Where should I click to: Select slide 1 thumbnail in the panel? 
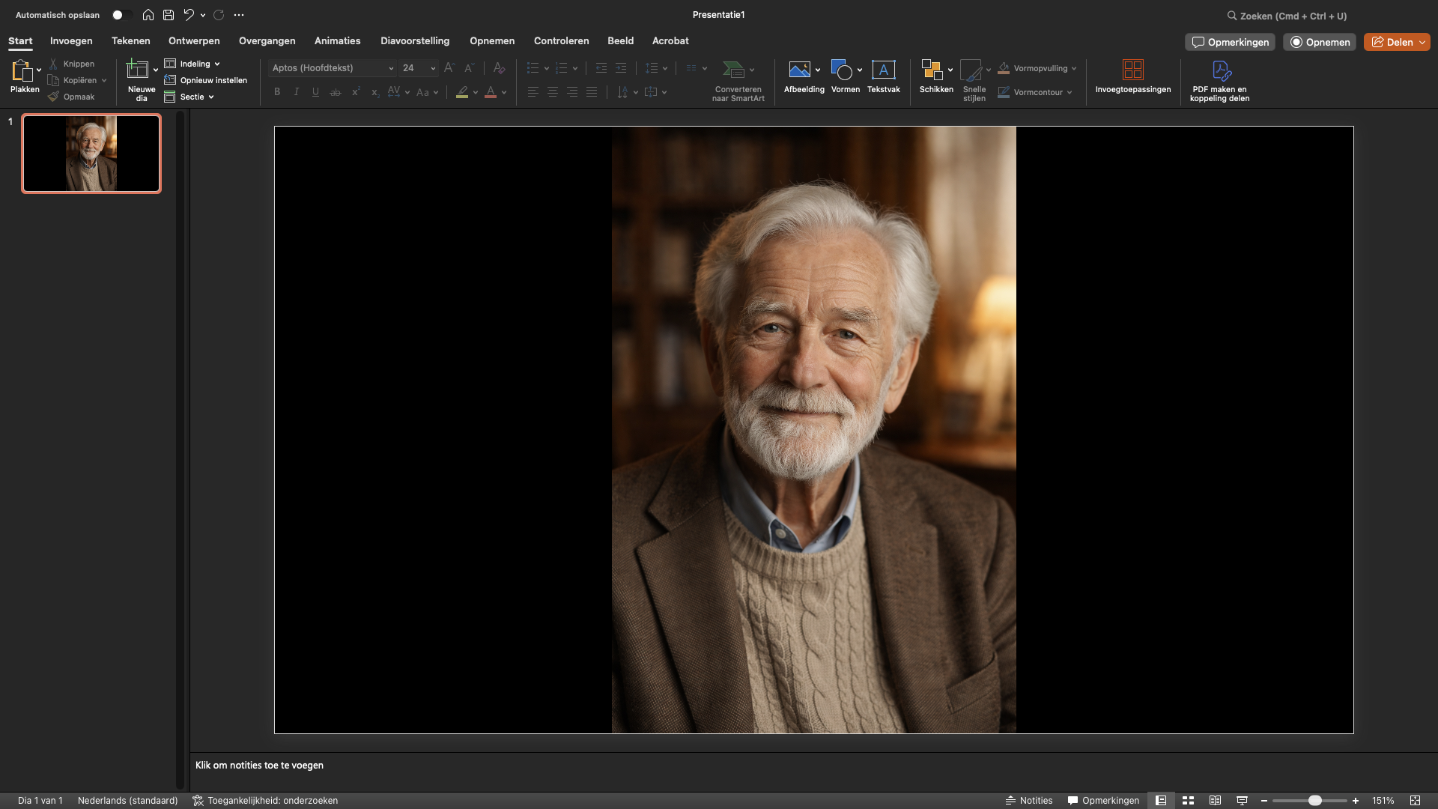(91, 153)
